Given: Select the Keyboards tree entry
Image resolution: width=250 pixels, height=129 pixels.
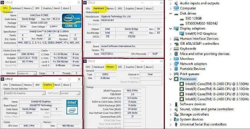Looking at the screenshot, I should click(188, 49).
